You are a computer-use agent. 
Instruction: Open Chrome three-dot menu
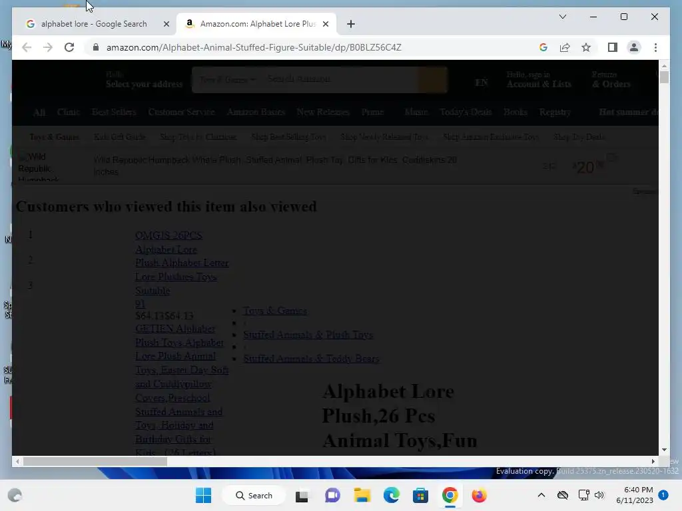coord(655,47)
